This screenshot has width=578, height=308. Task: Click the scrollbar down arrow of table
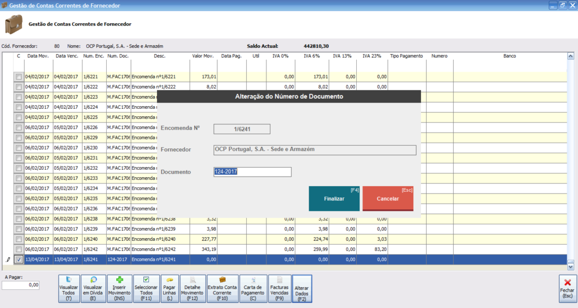[x=570, y=266]
